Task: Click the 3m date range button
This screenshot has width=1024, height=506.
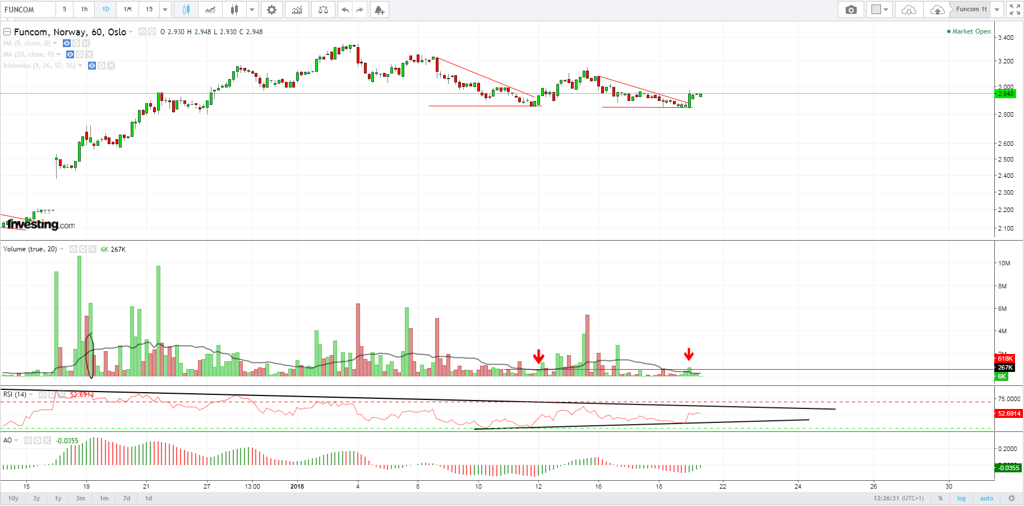Action: (80, 498)
